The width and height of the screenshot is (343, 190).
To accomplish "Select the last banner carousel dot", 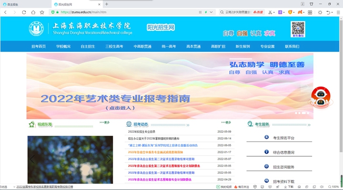I will tap(308, 113).
